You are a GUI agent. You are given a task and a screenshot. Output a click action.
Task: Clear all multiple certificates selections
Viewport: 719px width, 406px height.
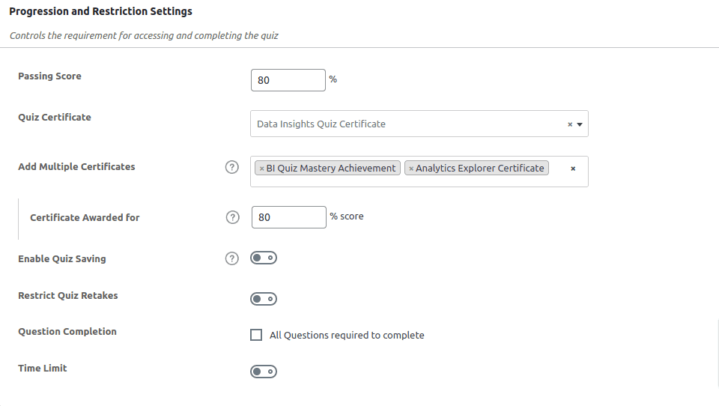tap(573, 169)
